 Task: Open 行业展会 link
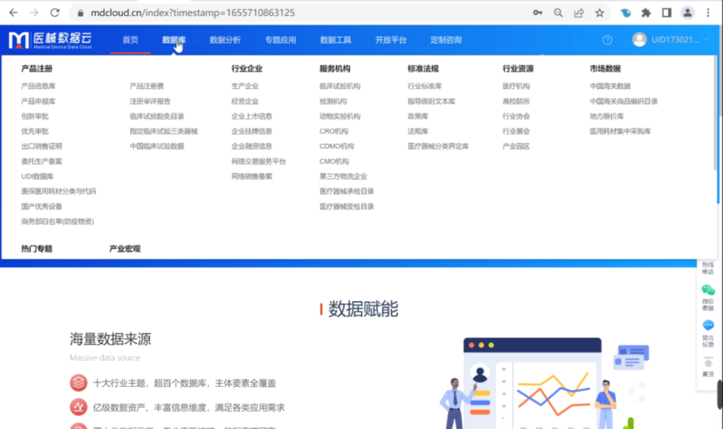pos(516,131)
